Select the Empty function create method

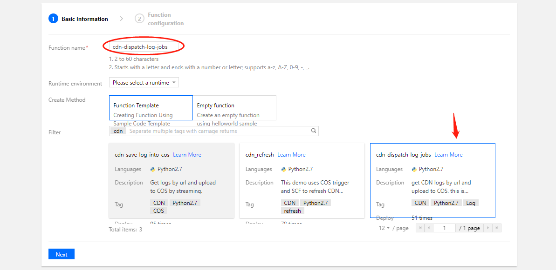pos(234,108)
